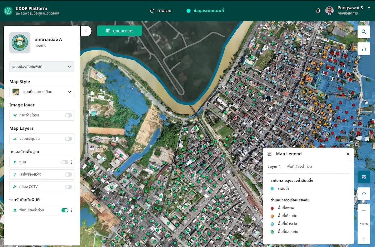Toggle the ขอบเขตชุมชน map layer

[68, 139]
